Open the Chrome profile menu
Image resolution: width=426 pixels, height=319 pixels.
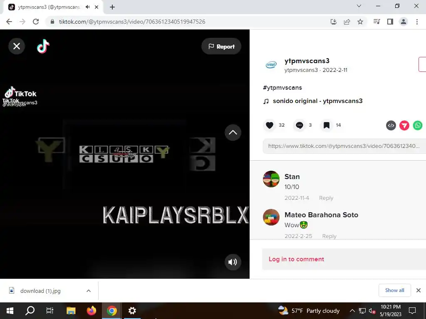click(404, 22)
